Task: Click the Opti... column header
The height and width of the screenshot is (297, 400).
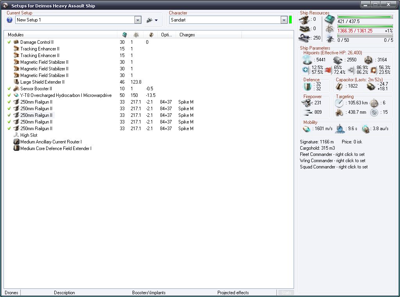Action: point(167,35)
